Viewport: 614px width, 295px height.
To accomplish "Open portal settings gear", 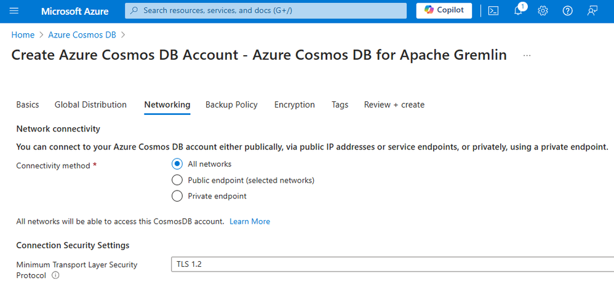I will pos(543,11).
